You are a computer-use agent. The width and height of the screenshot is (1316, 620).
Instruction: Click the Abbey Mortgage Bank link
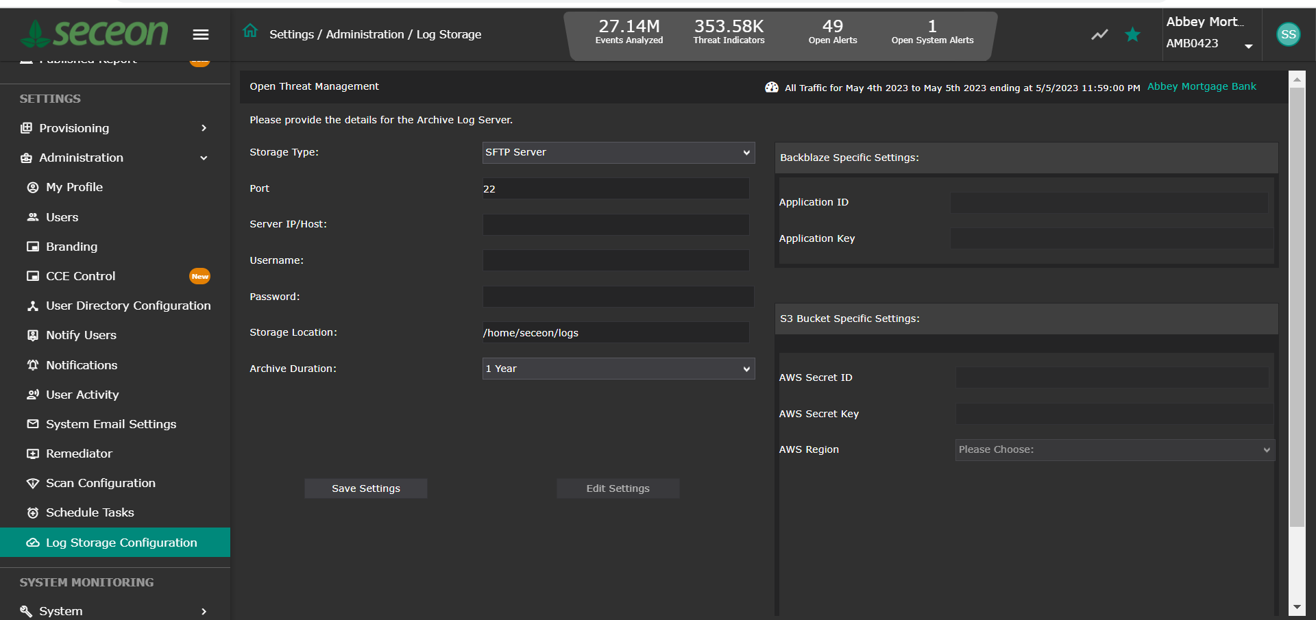pyautogui.click(x=1202, y=86)
